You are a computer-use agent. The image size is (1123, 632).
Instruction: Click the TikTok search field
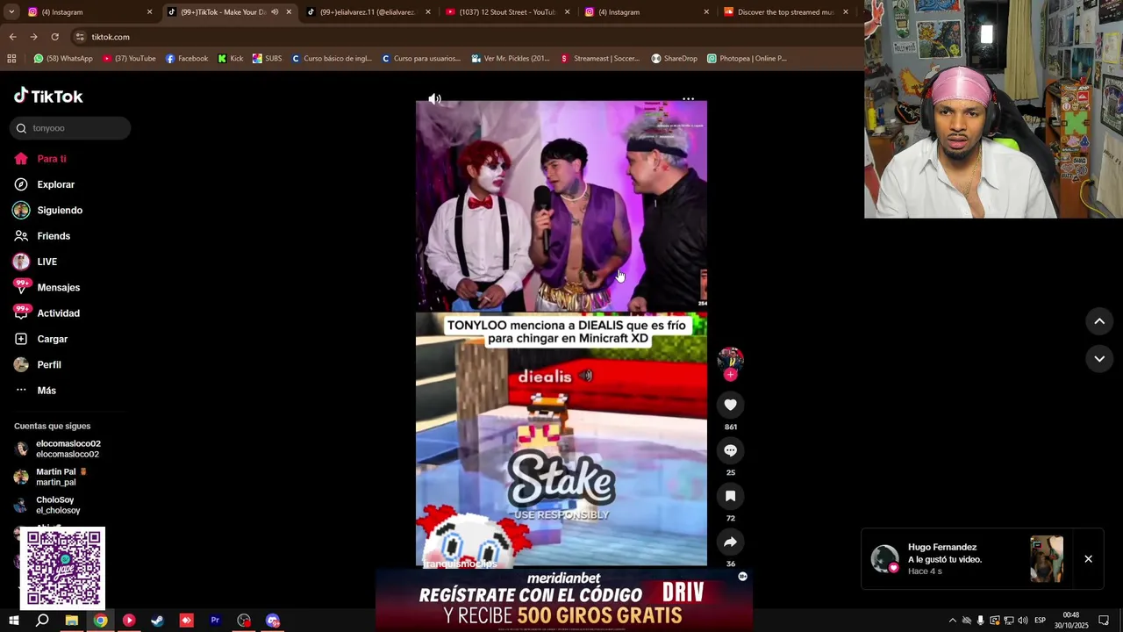pyautogui.click(x=70, y=128)
